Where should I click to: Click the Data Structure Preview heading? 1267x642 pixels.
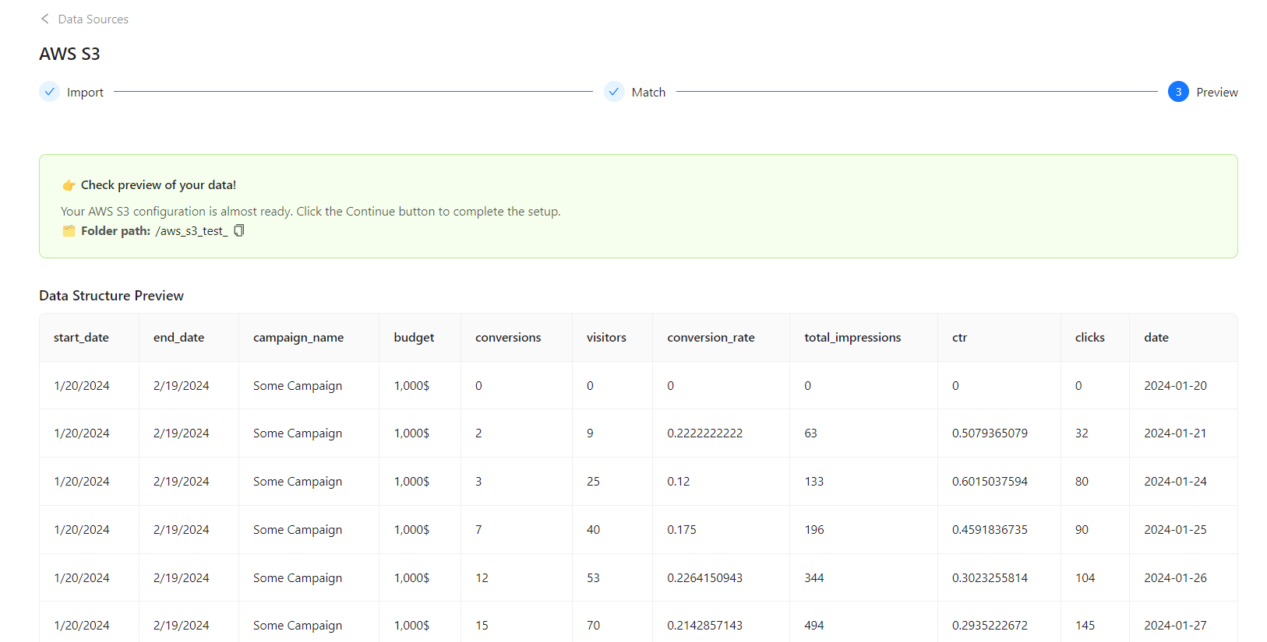111,296
